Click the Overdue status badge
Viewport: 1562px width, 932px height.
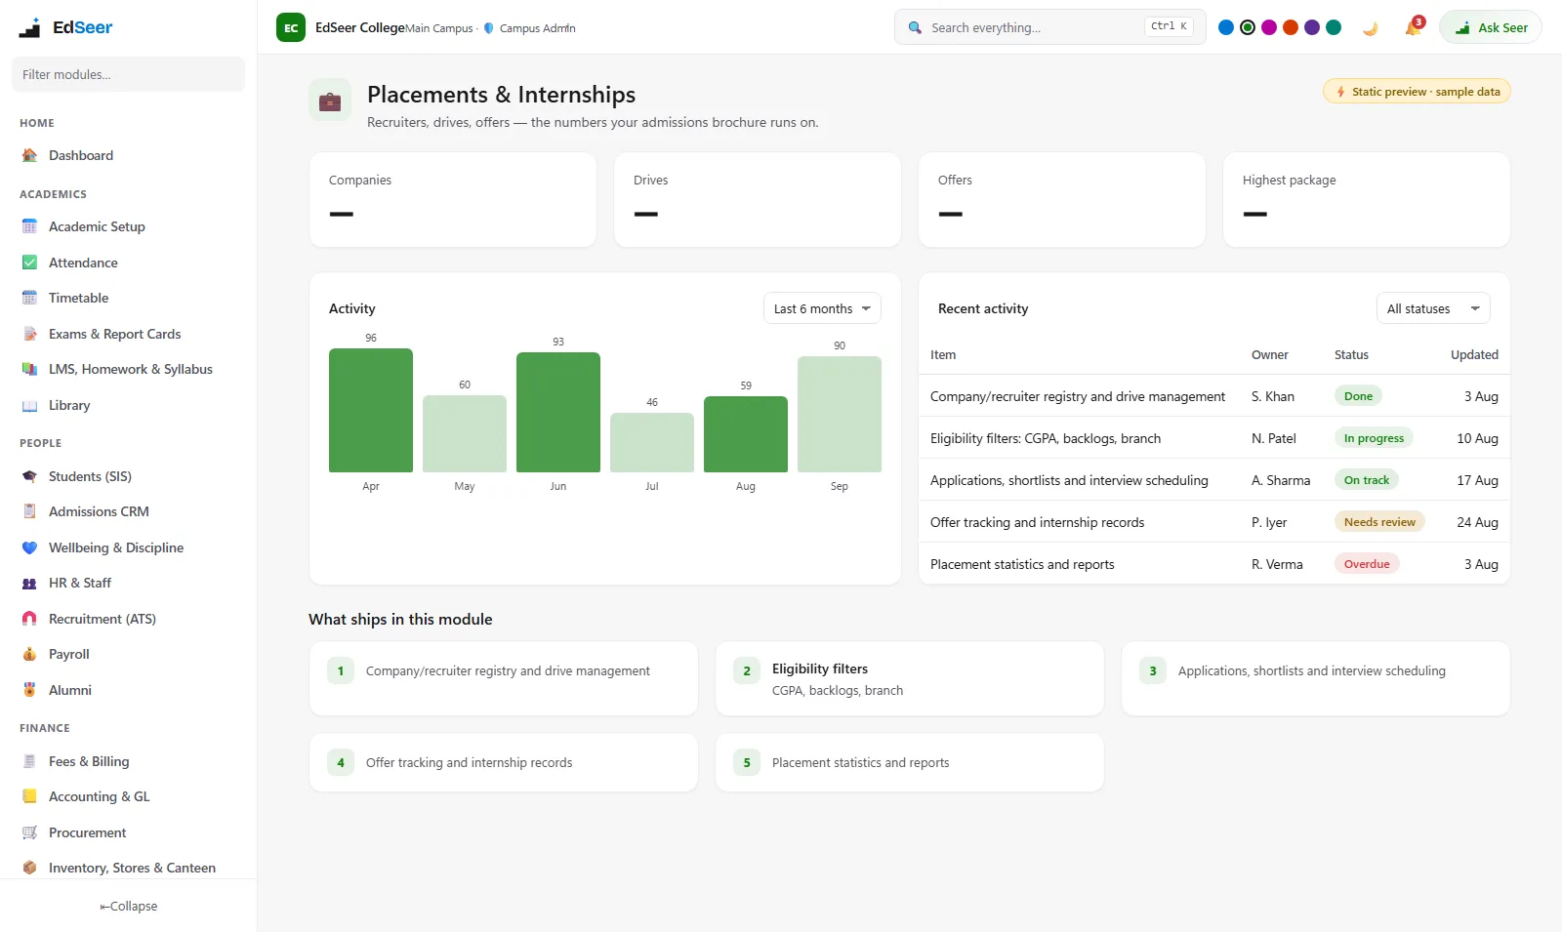coord(1367,564)
